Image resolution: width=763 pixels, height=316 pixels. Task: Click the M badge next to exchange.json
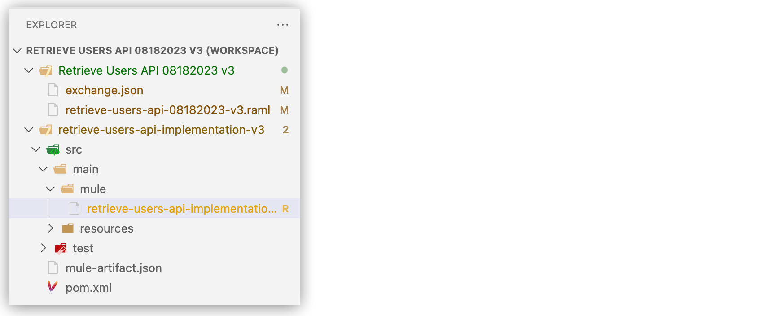284,90
